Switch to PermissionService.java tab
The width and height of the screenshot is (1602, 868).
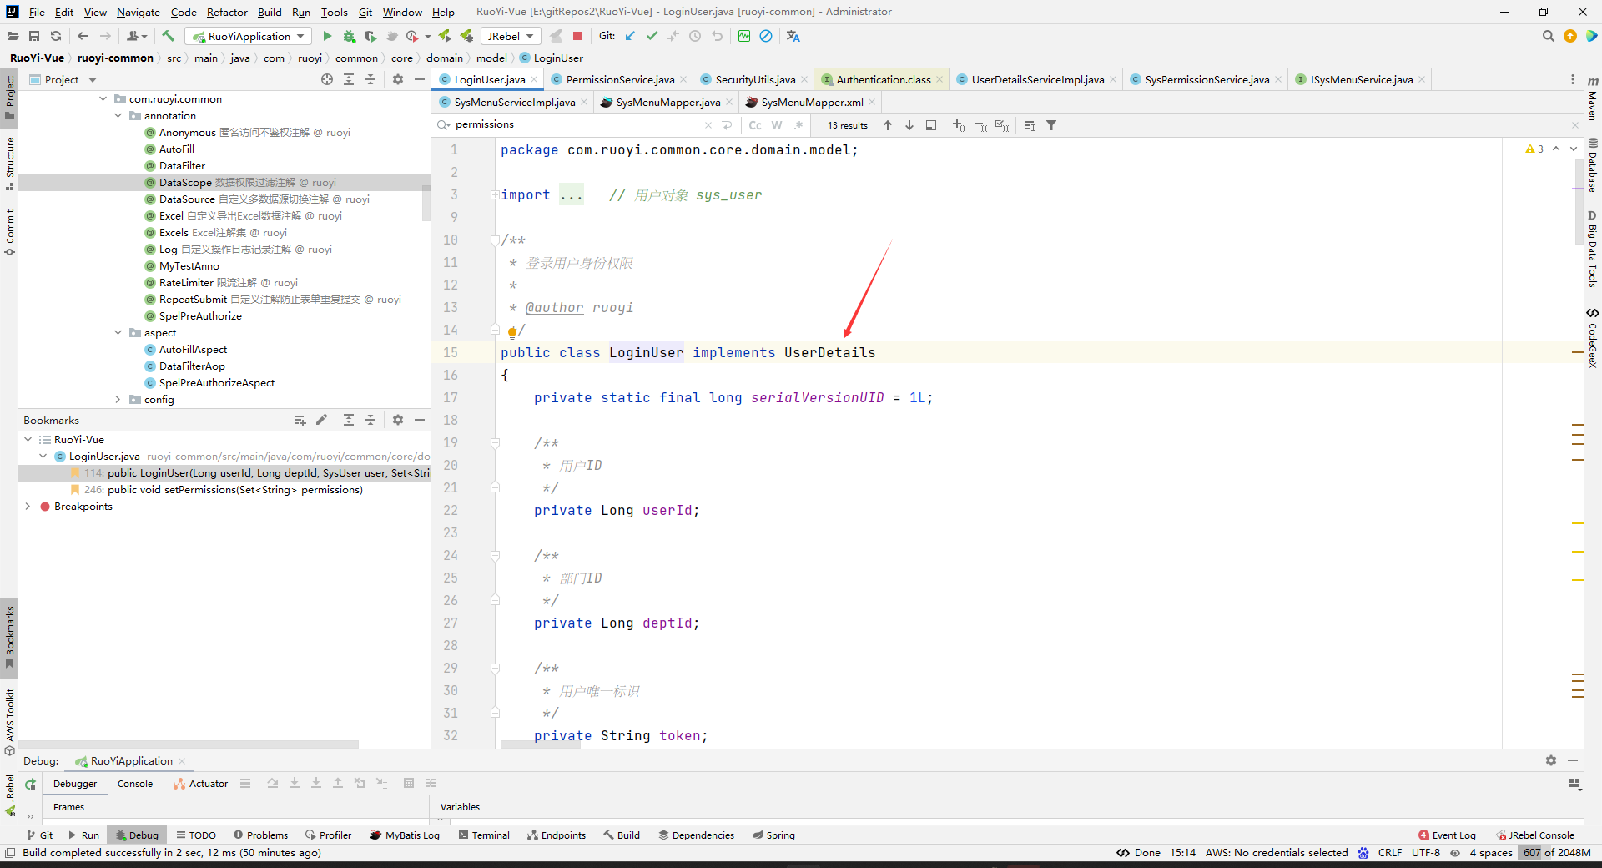pos(619,79)
